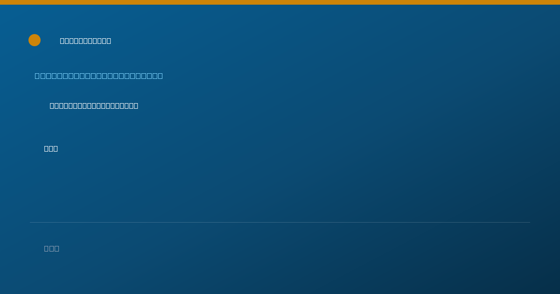Click the left end of the divider line
Image resolution: width=560 pixels, height=294 pixels.
(31, 222)
